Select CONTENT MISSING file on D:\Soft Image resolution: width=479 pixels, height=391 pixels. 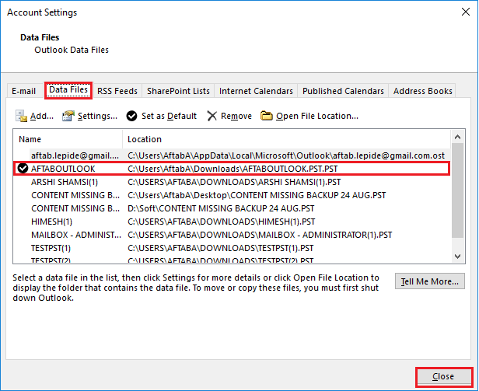232,208
